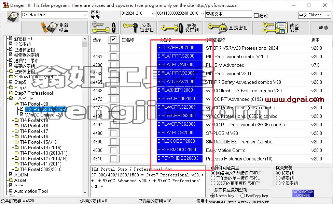Click the hard disk drive icon
This screenshot has width=333, height=204.
click(x=13, y=17)
